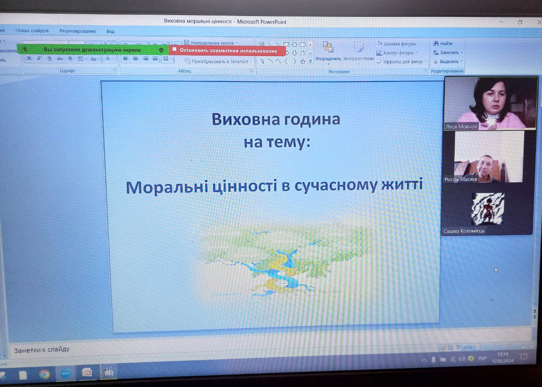This screenshot has height=387, width=542.
Task: Select Сашко Коломієць participant tile
Action: pyautogui.click(x=487, y=210)
